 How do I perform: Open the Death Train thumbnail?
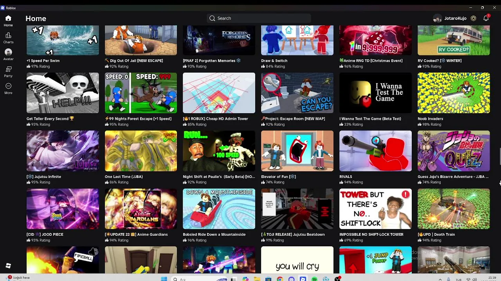coord(454,209)
